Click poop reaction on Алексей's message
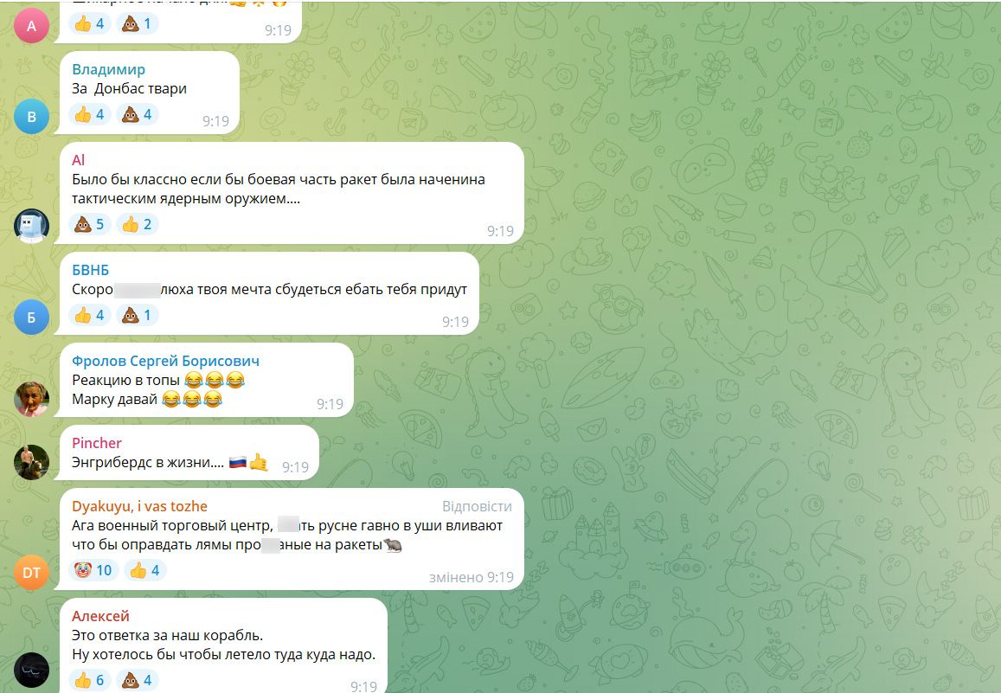The image size is (1001, 693). pyautogui.click(x=138, y=680)
